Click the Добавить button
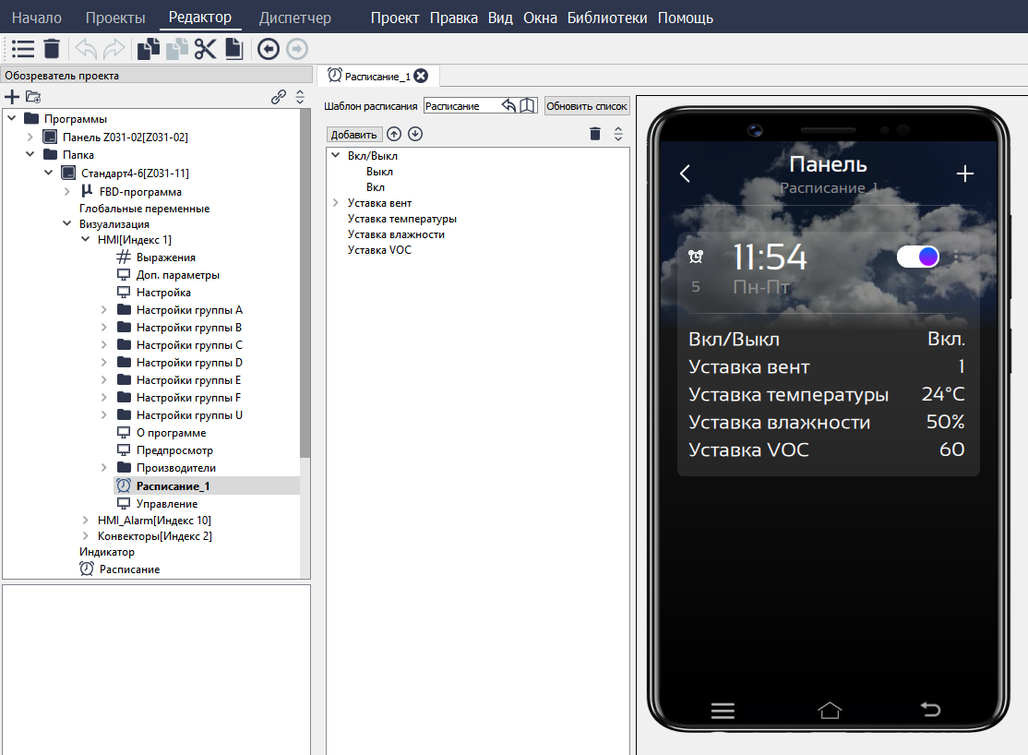This screenshot has height=755, width=1028. click(355, 134)
